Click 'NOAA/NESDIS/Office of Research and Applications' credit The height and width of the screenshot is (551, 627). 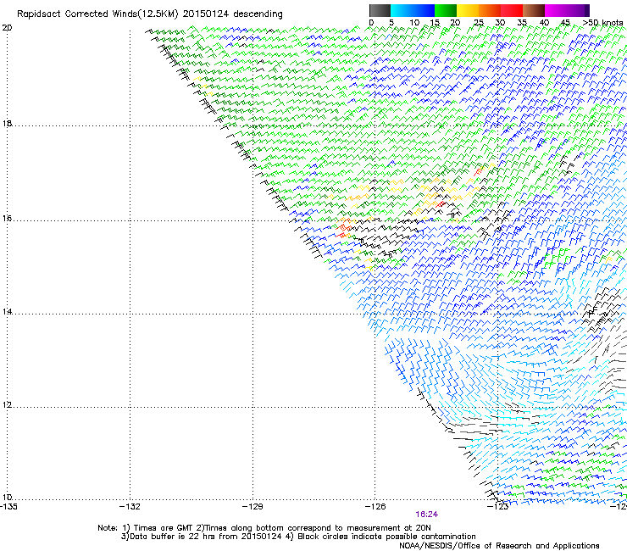point(499,546)
